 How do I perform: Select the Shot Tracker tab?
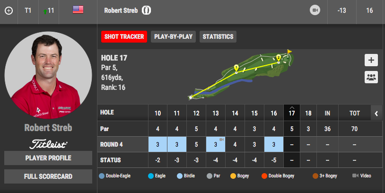click(124, 37)
